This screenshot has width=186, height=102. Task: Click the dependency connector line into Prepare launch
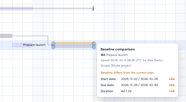coord(48,40)
